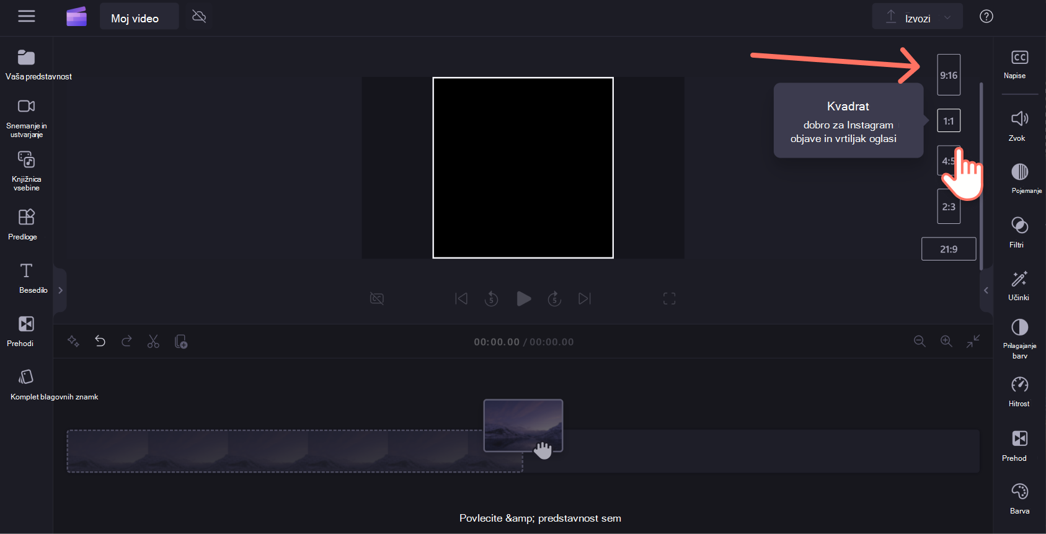Open Prilagajanje barv color adjustment panel
Screen dimensions: 1046x534
1019,339
